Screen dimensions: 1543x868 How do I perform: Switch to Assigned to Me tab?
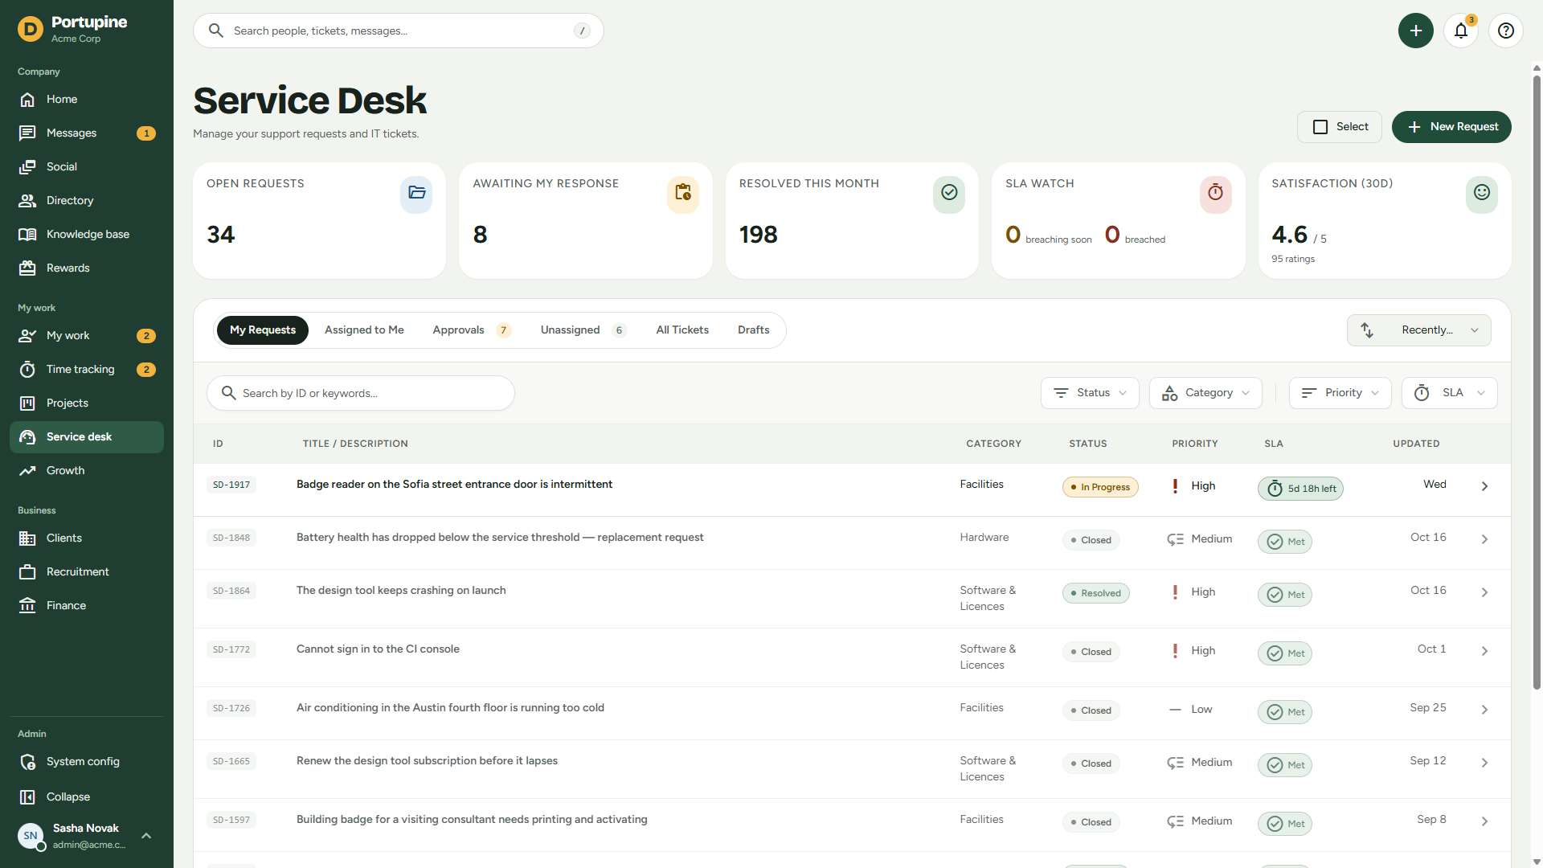(364, 330)
